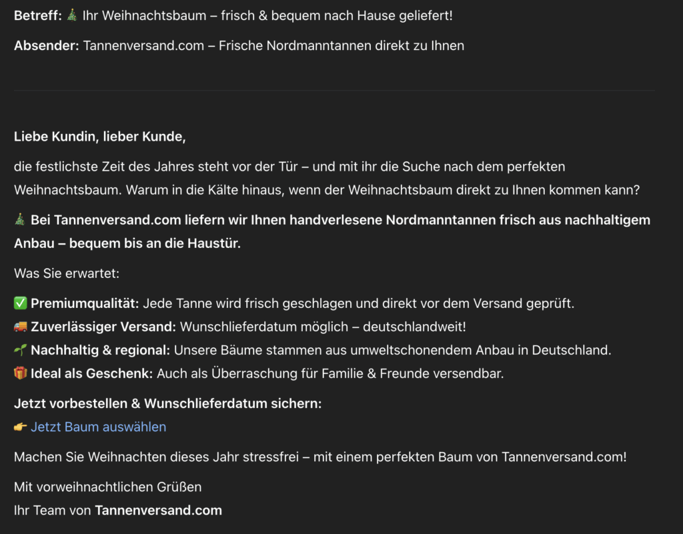Click the bold 'Zuverlässiger Versand:' heading

pos(103,327)
